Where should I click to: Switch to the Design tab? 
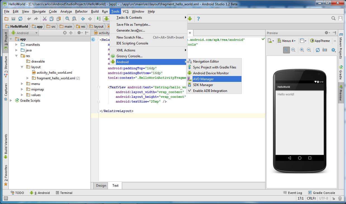(101, 185)
